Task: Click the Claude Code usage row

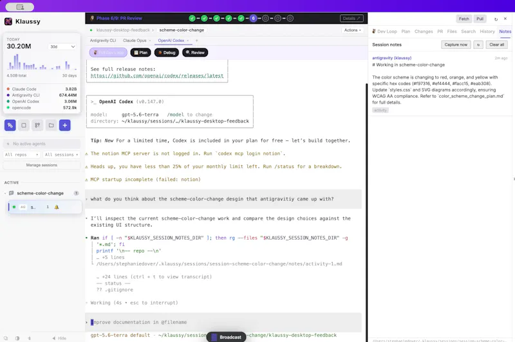Action: click(x=42, y=89)
